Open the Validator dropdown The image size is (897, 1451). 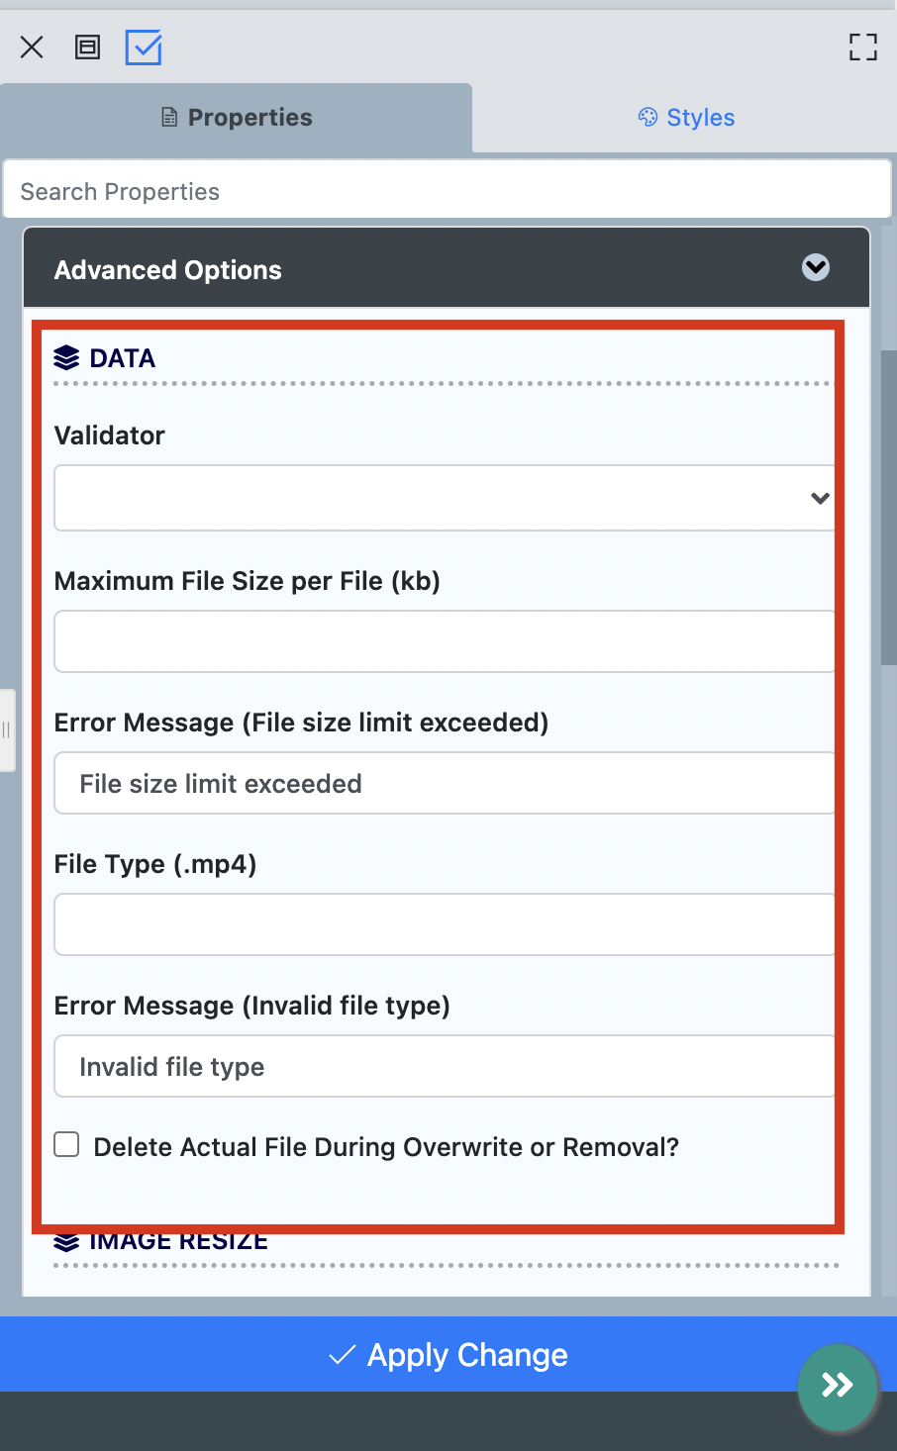tap(444, 498)
